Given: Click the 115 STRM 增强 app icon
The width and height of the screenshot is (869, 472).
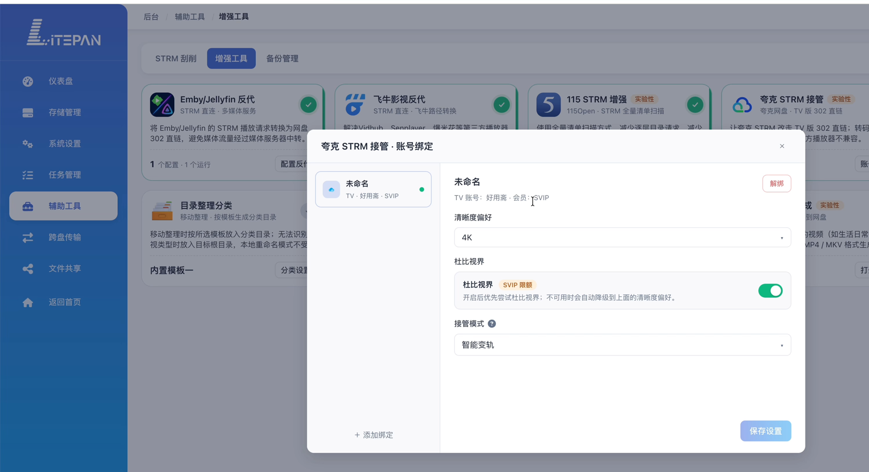Looking at the screenshot, I should pyautogui.click(x=549, y=105).
